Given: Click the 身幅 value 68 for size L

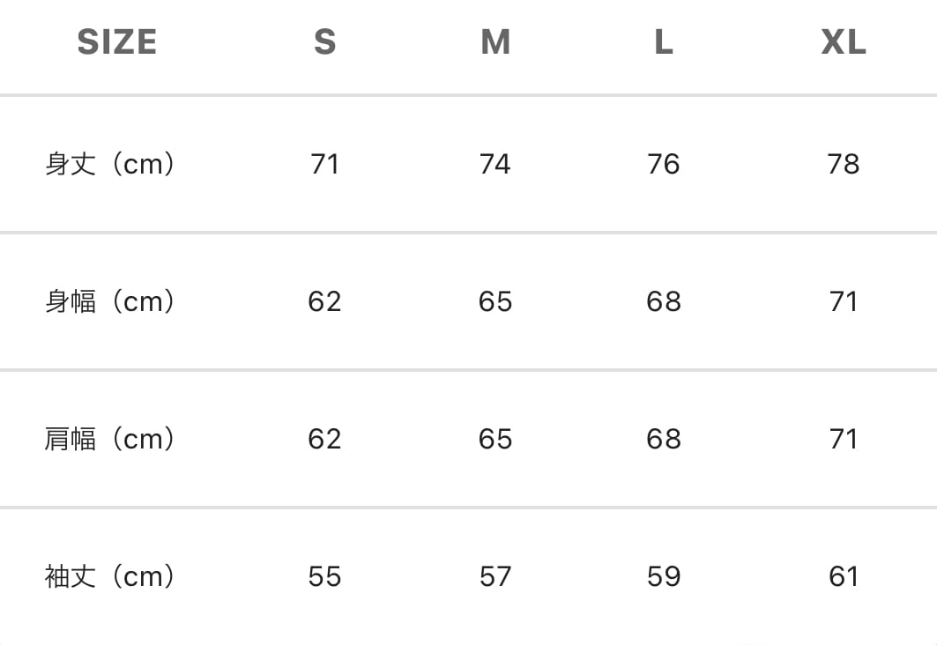Looking at the screenshot, I should click(664, 301).
